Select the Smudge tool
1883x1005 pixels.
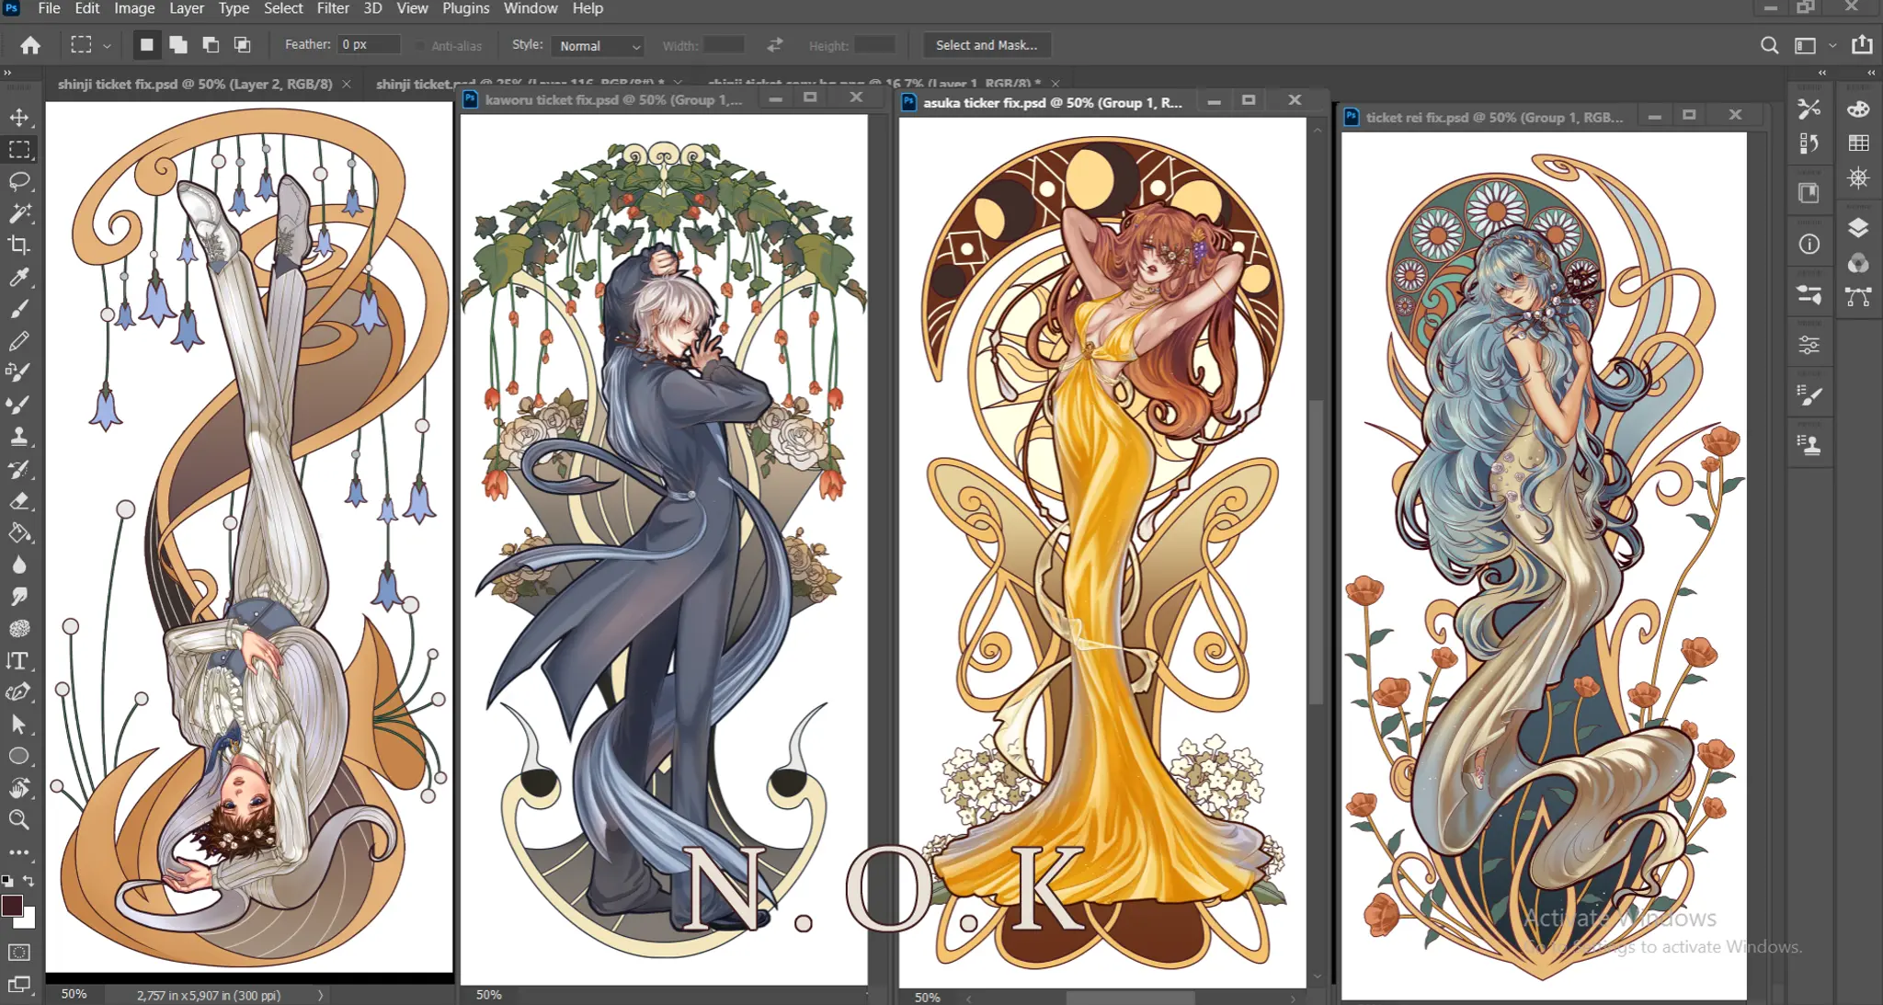tap(19, 597)
